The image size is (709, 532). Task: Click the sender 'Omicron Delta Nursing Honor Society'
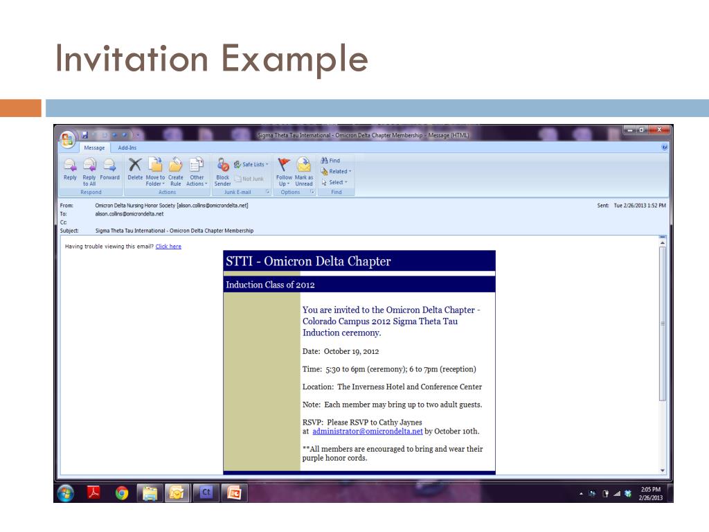click(135, 205)
